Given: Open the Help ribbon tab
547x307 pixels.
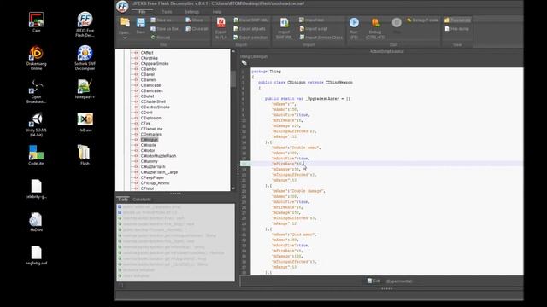Looking at the screenshot, I should pos(216,12).
